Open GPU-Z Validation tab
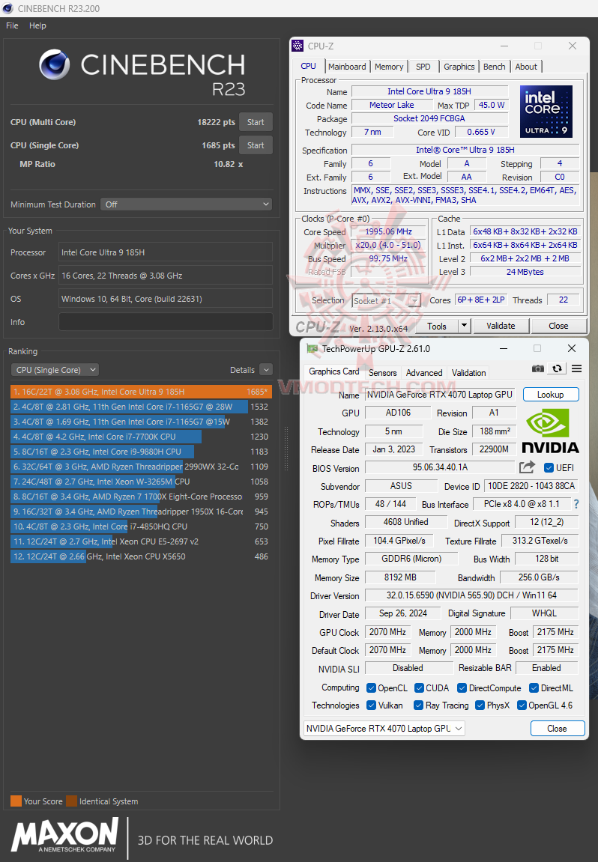The image size is (598, 862). pyautogui.click(x=468, y=373)
